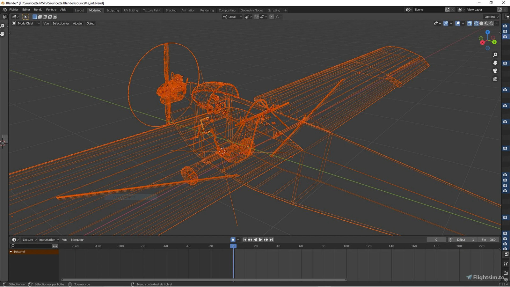Play the animation forward
Viewport: 510px width, 287px height.
tap(261, 240)
